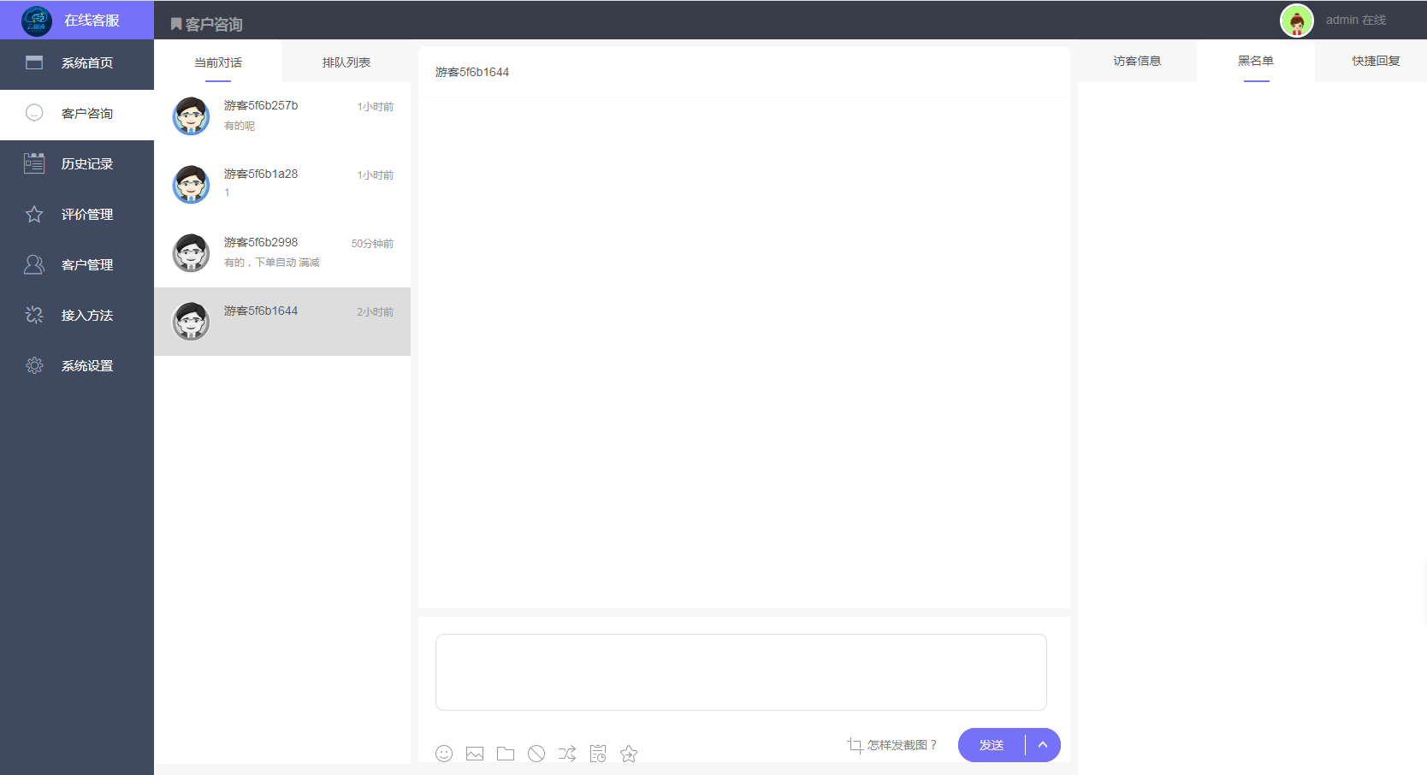The image size is (1427, 775).
Task: Switch to 排队列表 tab
Action: (346, 62)
